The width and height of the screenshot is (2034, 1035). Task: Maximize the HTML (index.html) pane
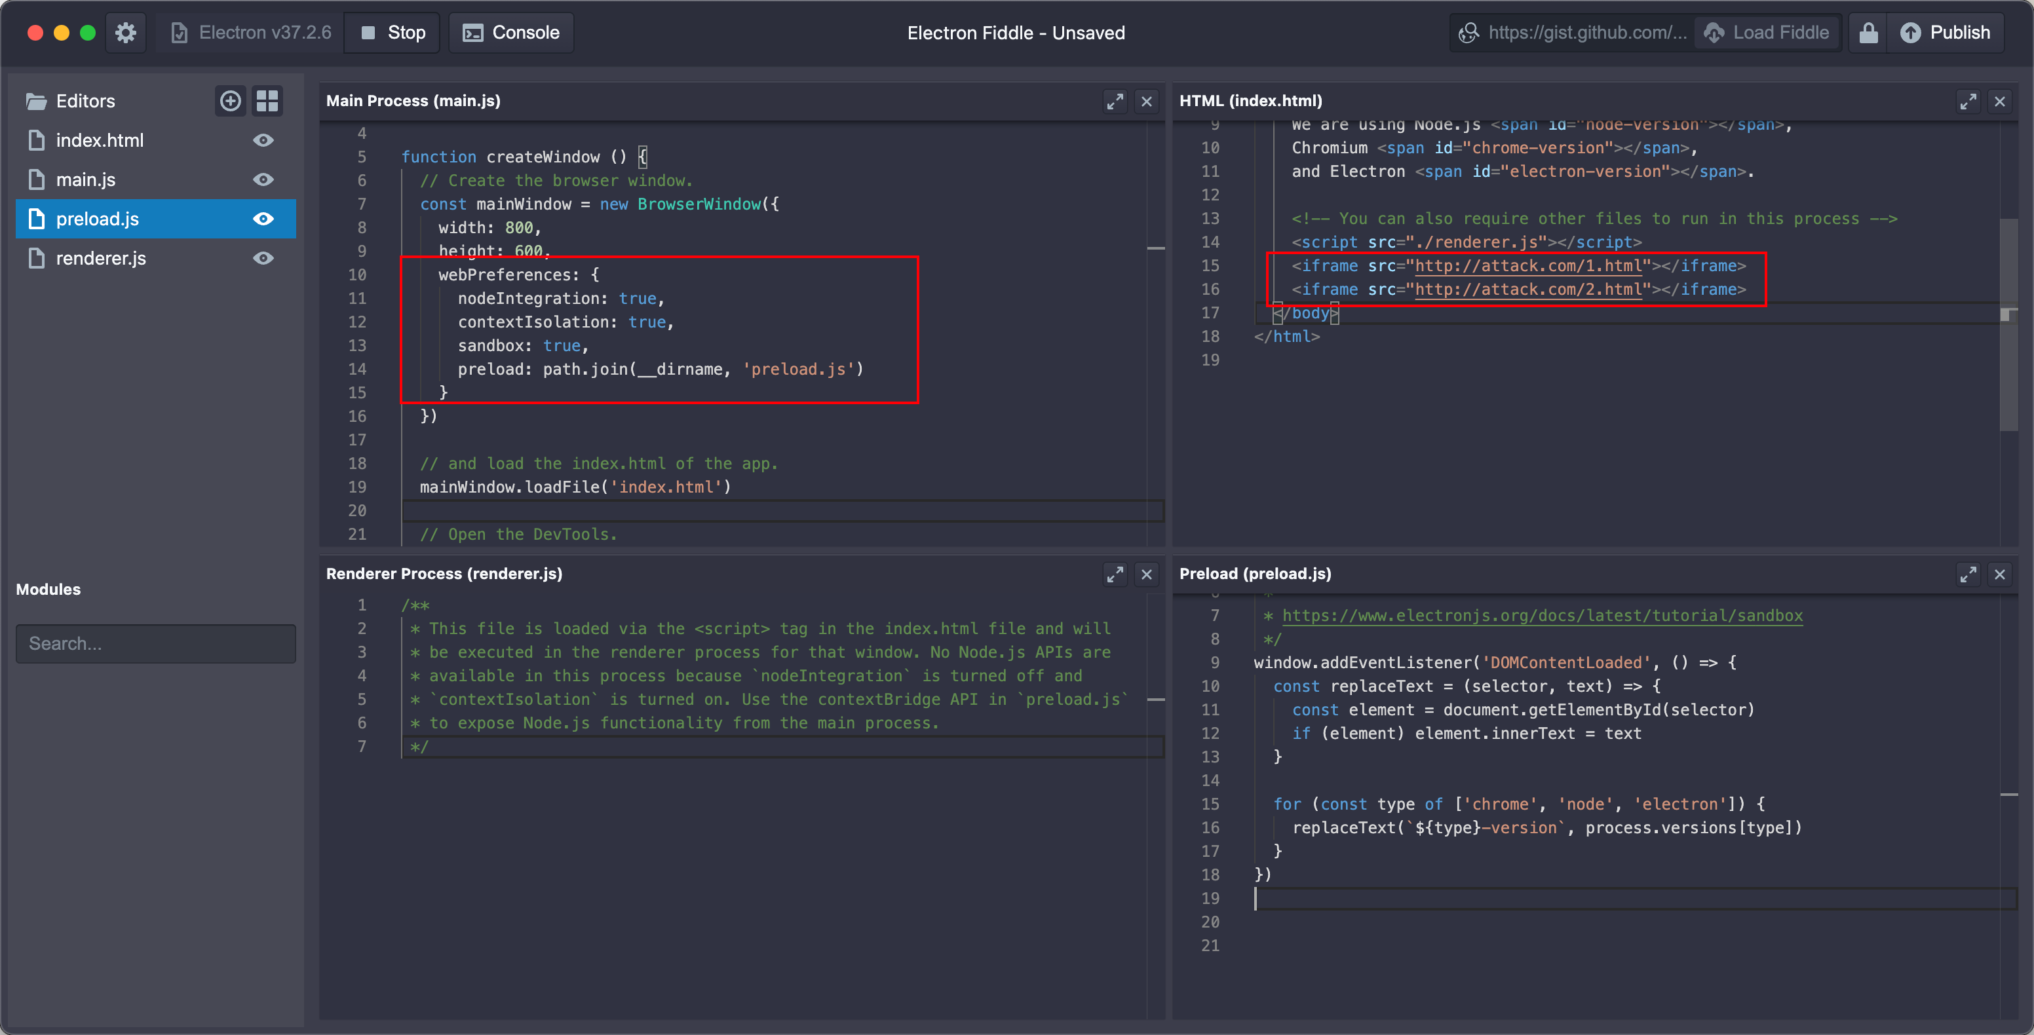point(1968,101)
